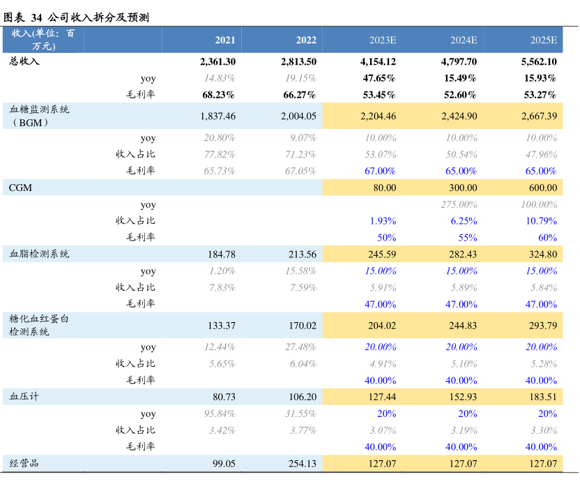
Task: Select the 总收入 row label
Action: pos(24,61)
